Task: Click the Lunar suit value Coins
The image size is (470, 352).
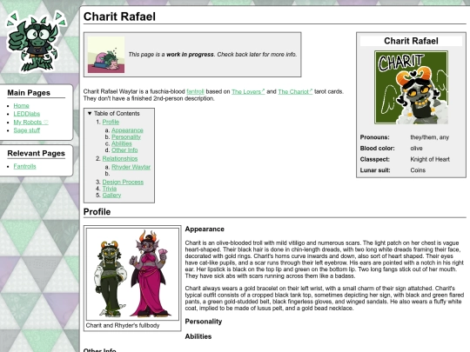Action: click(418, 170)
